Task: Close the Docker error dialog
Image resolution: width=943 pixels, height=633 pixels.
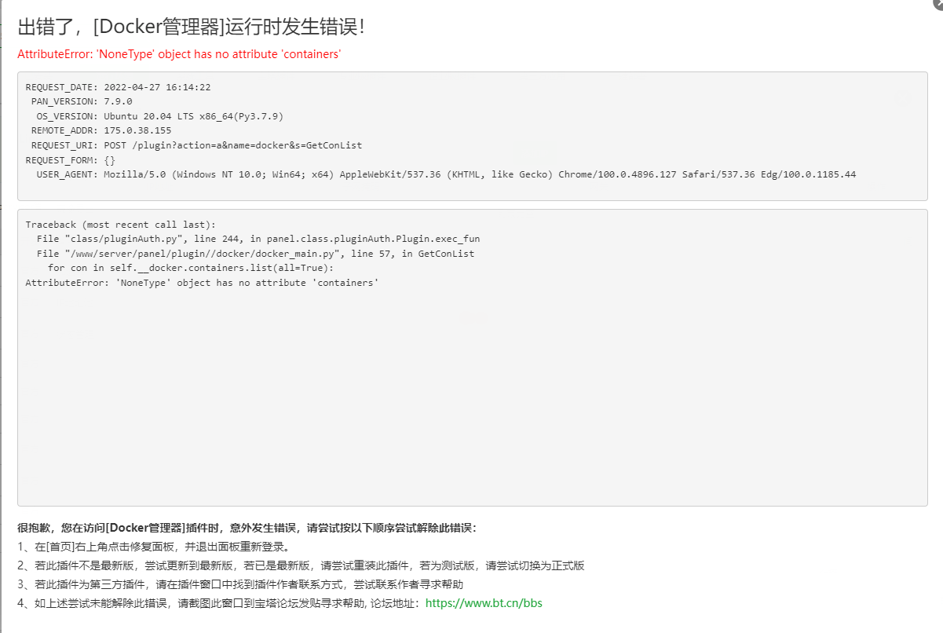Action: click(939, 2)
